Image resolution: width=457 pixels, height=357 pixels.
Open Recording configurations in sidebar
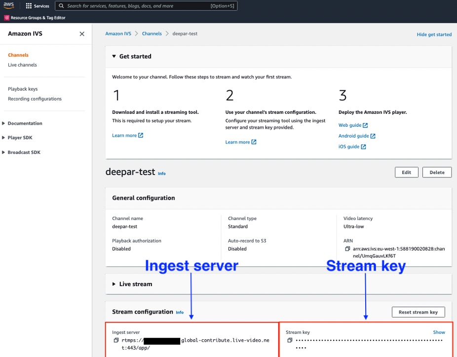click(35, 99)
